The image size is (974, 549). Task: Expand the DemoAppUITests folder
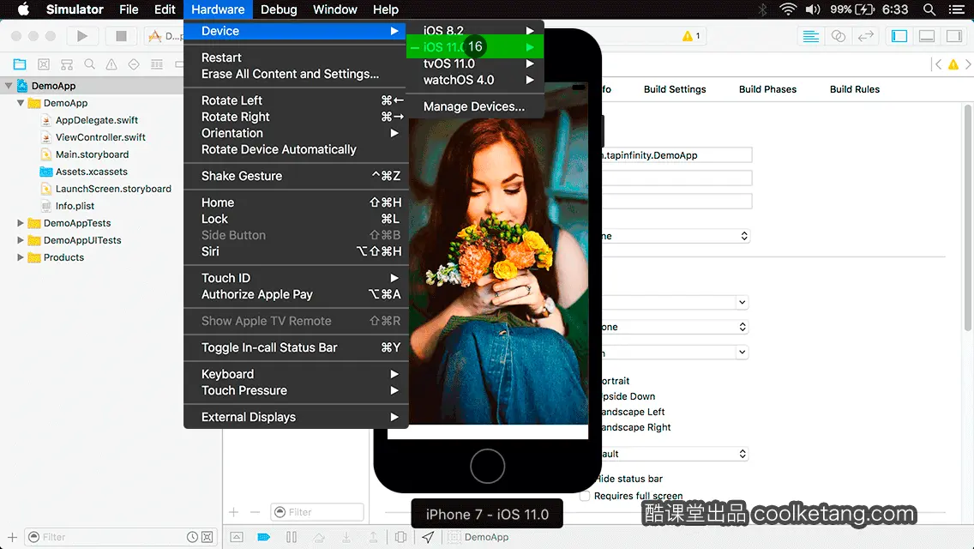click(x=21, y=240)
